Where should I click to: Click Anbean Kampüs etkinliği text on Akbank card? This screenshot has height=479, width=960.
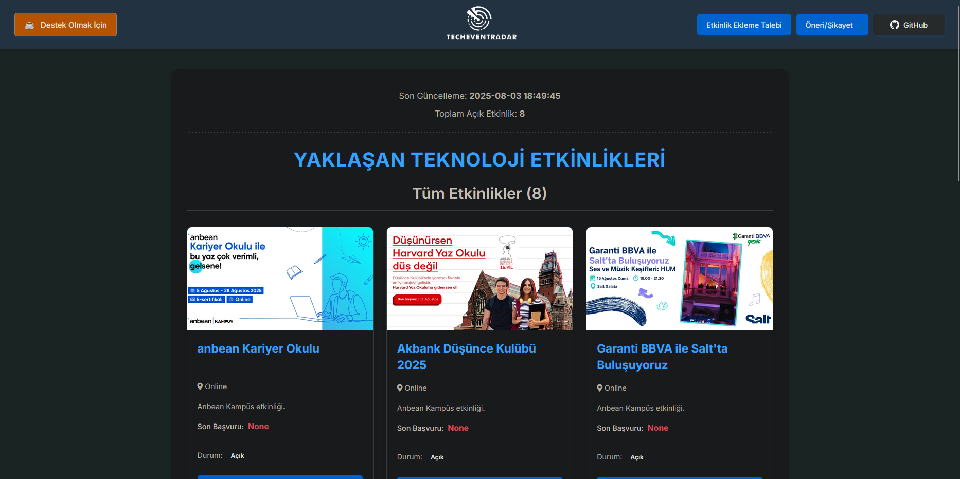[x=441, y=408]
